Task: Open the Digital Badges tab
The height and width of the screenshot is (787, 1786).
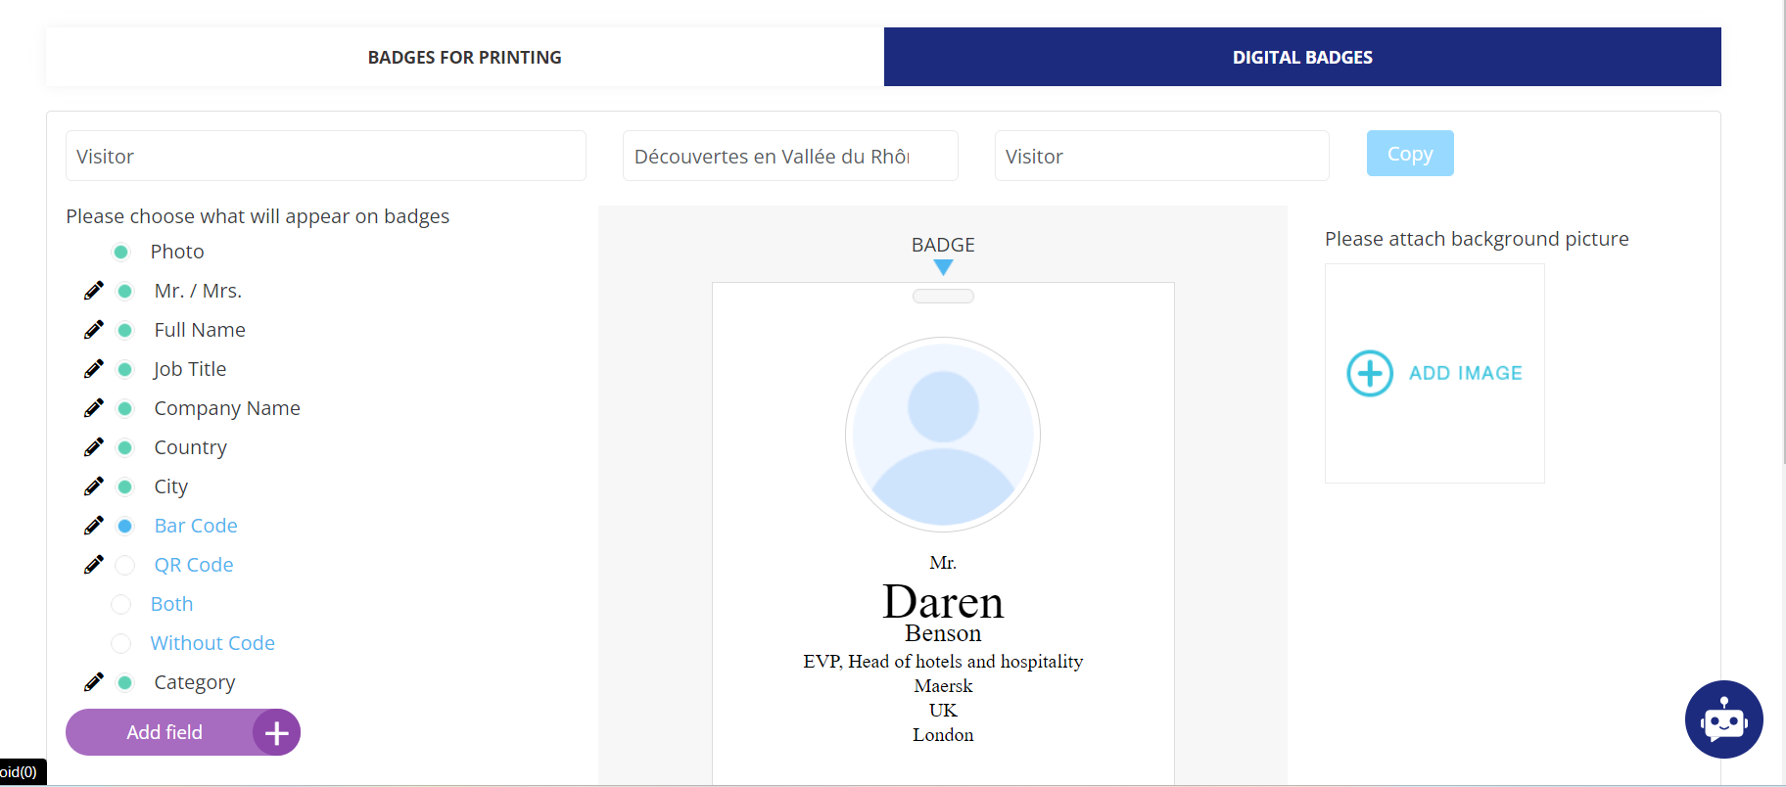Action: click(x=1301, y=57)
